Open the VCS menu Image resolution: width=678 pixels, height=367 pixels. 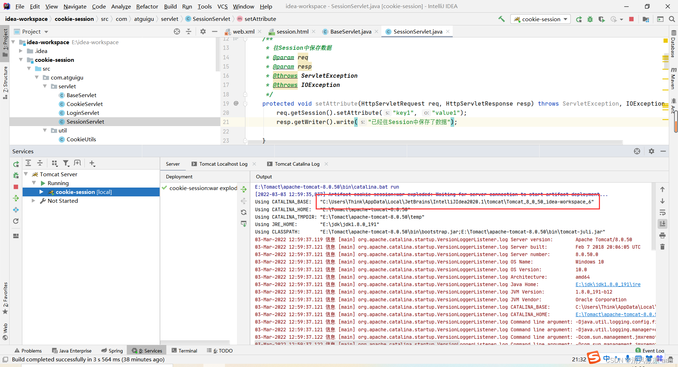click(222, 6)
